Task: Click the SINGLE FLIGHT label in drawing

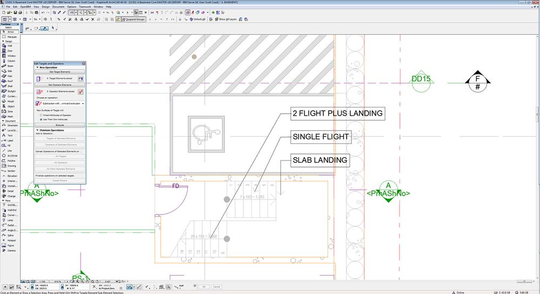Action: 321,137
